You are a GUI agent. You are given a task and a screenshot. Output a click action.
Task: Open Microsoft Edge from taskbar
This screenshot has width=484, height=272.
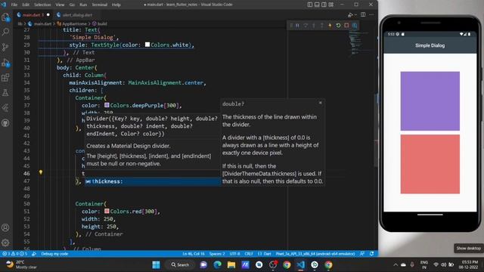tap(217, 264)
